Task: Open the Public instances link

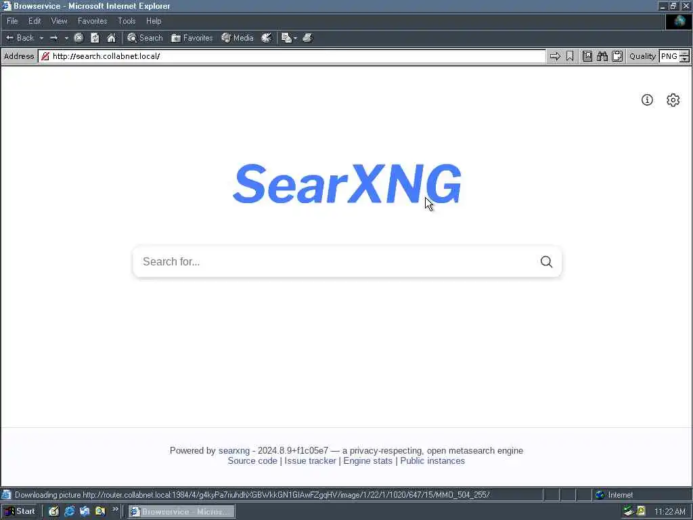Action: click(x=432, y=460)
